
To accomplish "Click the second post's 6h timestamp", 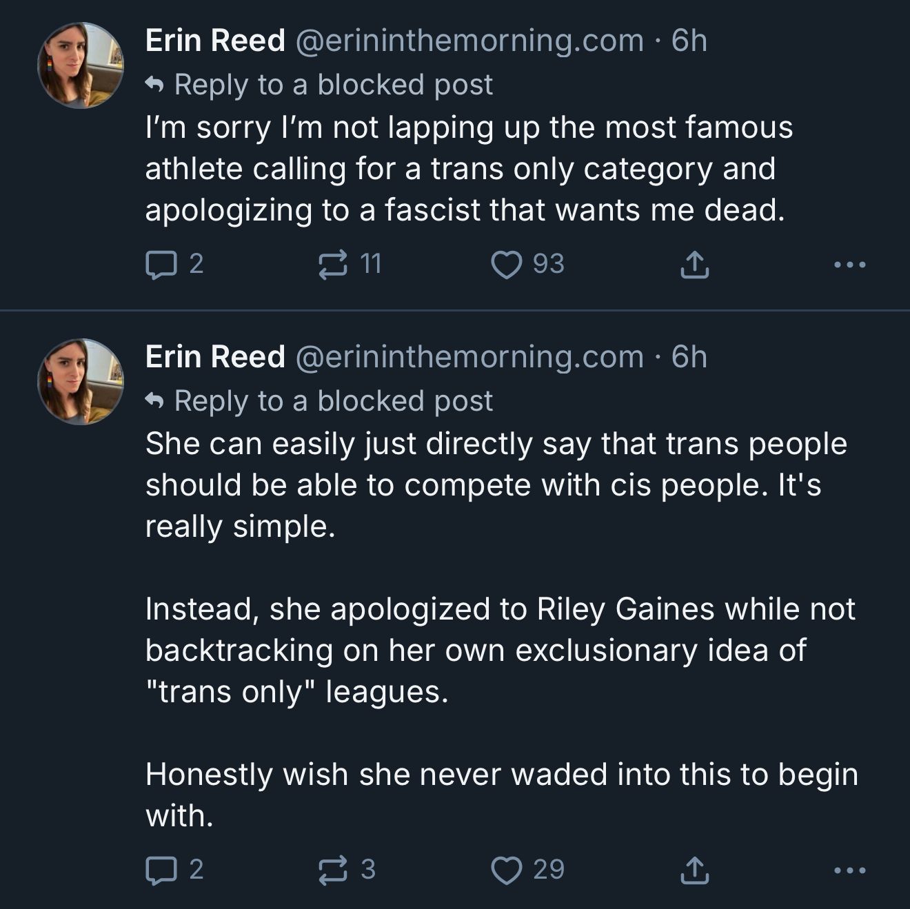I will tap(689, 357).
